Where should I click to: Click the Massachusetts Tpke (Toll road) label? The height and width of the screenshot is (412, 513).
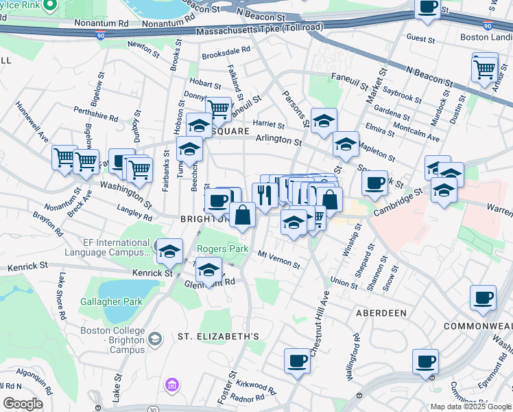[260, 30]
